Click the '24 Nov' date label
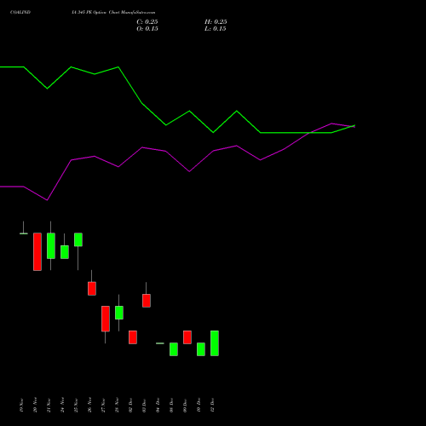 click(62, 405)
